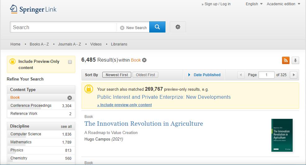This screenshot has height=165, width=306.
Task: Go to the next results page
Action: click(294, 75)
